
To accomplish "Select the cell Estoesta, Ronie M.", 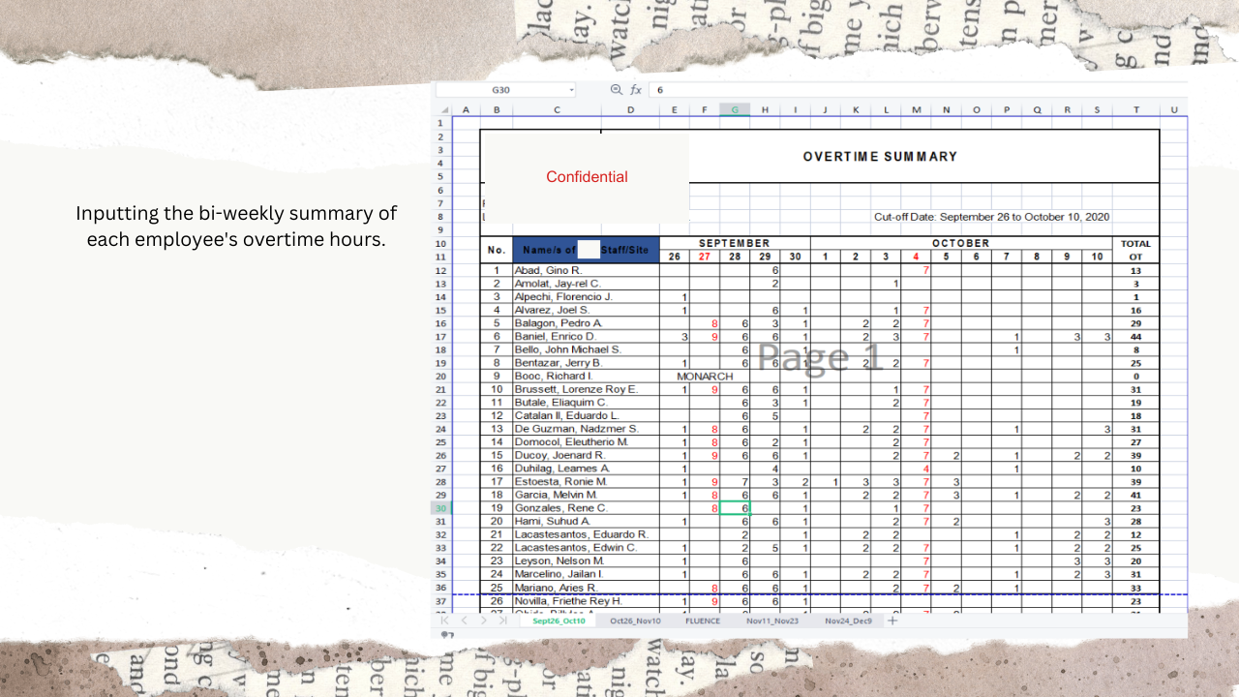I will [x=586, y=481].
